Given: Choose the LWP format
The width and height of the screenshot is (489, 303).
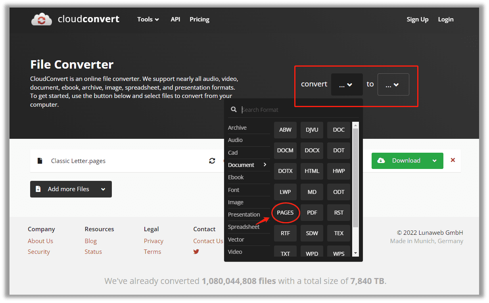Looking at the screenshot, I should (x=285, y=192).
